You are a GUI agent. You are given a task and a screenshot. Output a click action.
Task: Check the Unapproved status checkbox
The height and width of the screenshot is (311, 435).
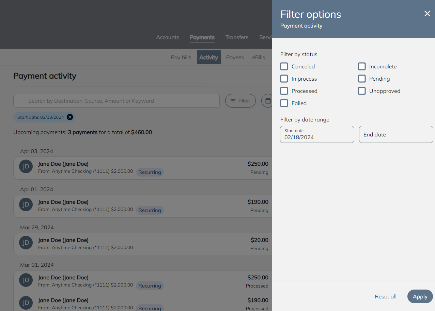[x=362, y=91]
